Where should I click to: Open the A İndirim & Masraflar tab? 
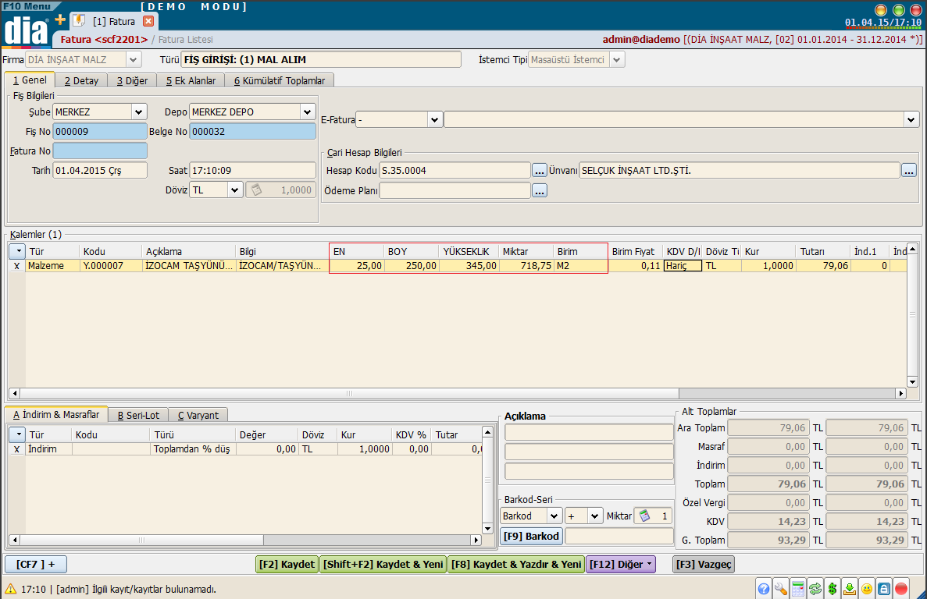(56, 414)
